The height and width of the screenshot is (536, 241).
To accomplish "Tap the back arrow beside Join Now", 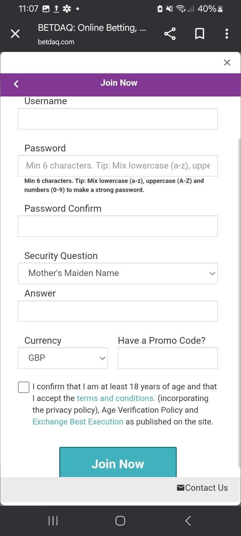I will [x=16, y=84].
